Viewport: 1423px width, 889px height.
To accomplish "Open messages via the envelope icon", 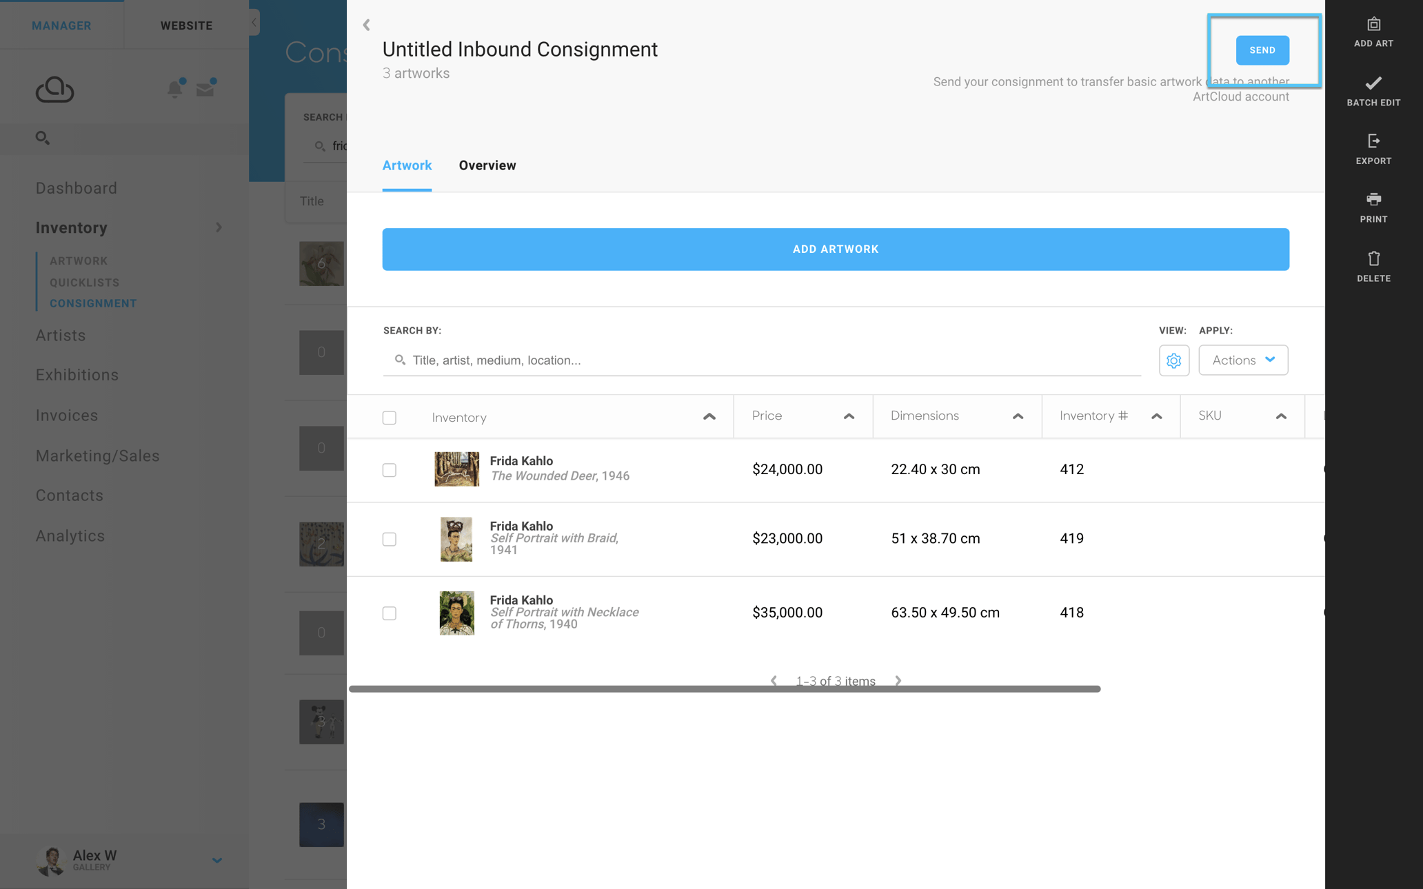I will point(205,88).
